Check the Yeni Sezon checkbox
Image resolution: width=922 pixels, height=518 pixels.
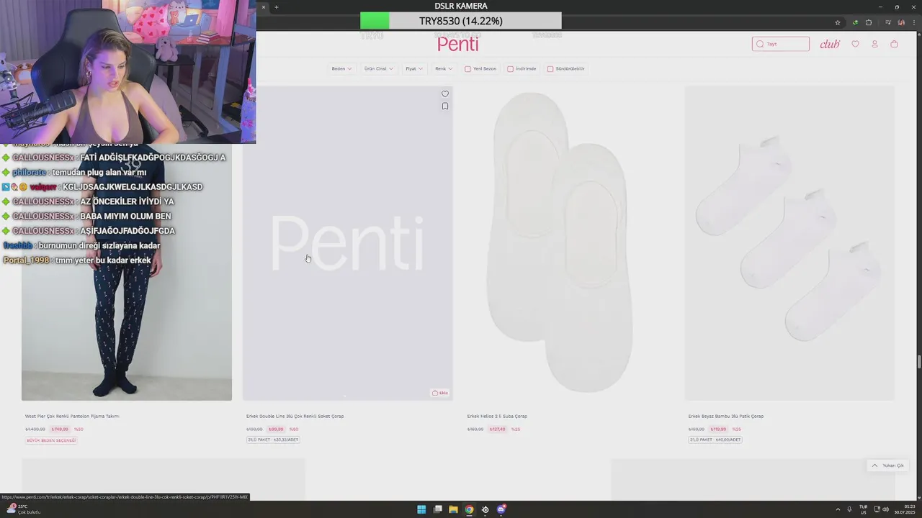467,69
